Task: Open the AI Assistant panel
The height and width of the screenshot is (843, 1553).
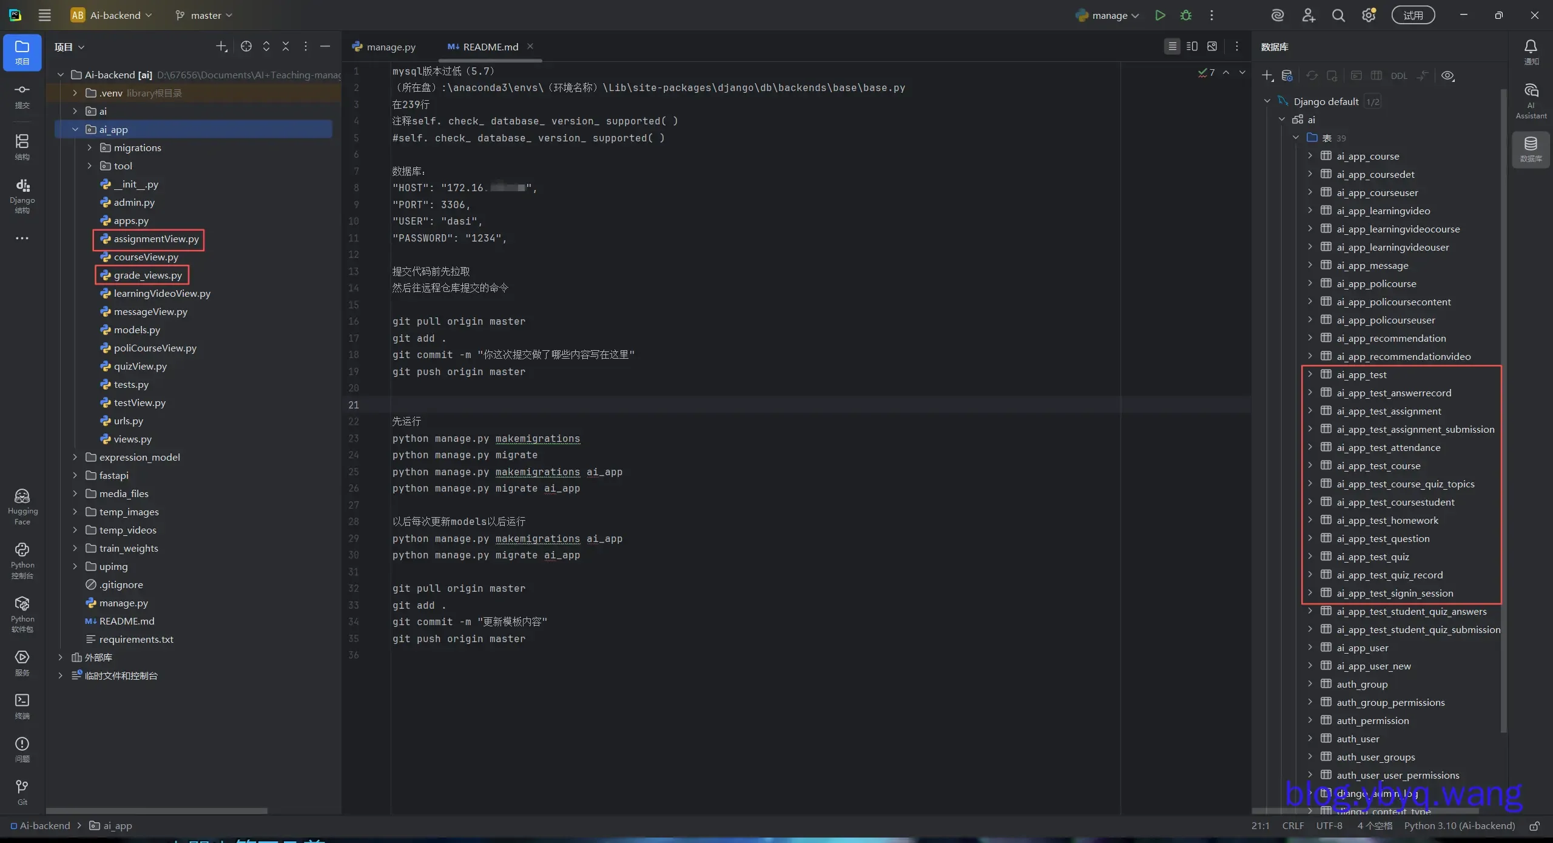Action: click(x=1531, y=101)
